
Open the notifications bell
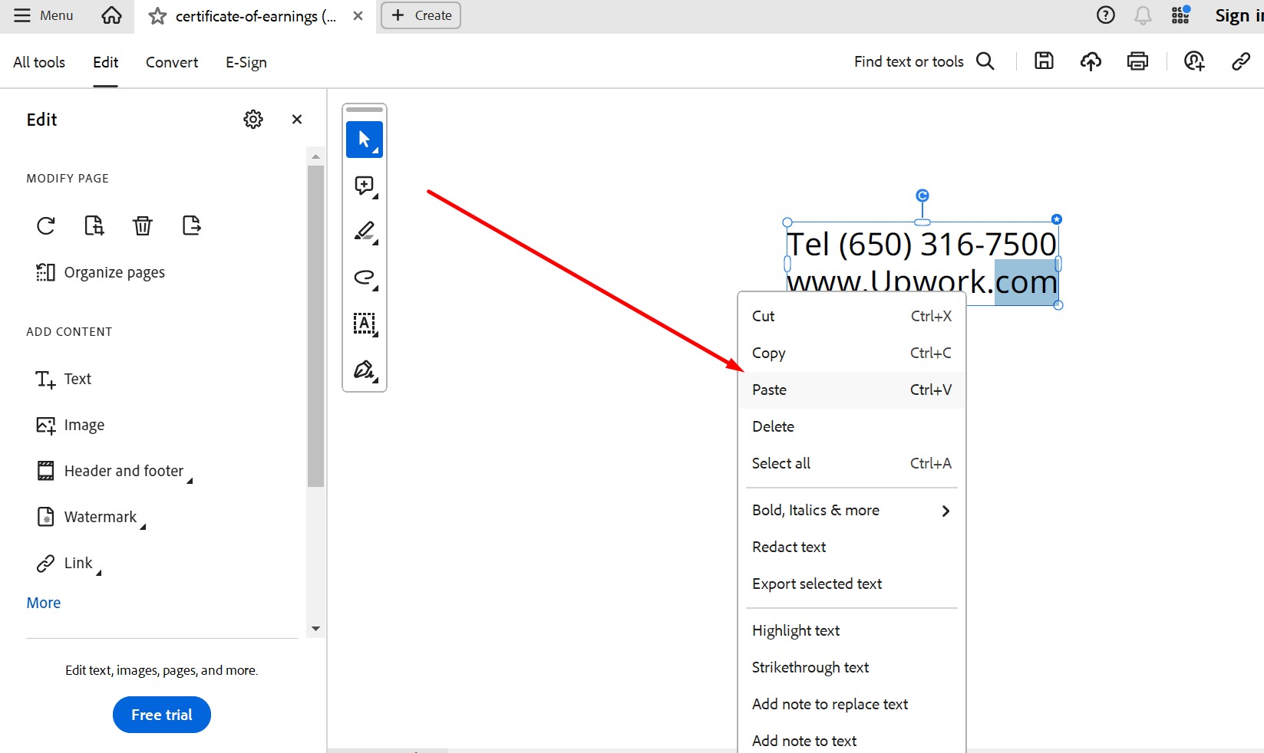(x=1143, y=15)
